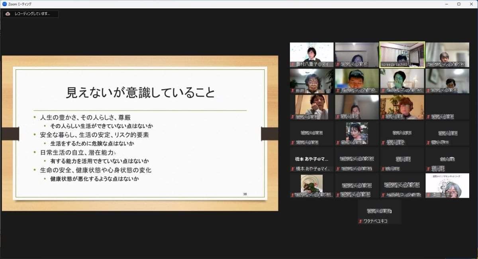Image resolution: width=478 pixels, height=259 pixels.
Task: Maximize the Zoom meeting window
Action: click(458, 4)
